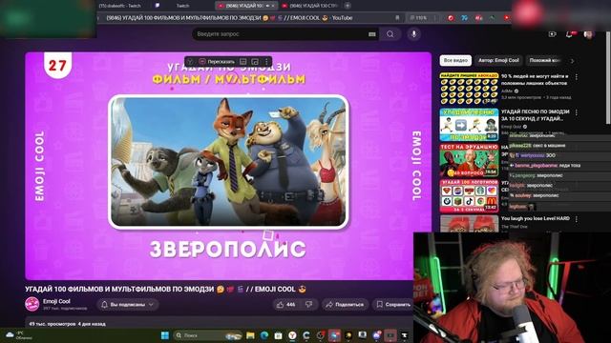The height and width of the screenshot is (343, 611).
Task: Open the УГАДАЙ ПЕСНЮ ПО ЭМОДЗИ video thumbnail
Action: tap(469, 125)
